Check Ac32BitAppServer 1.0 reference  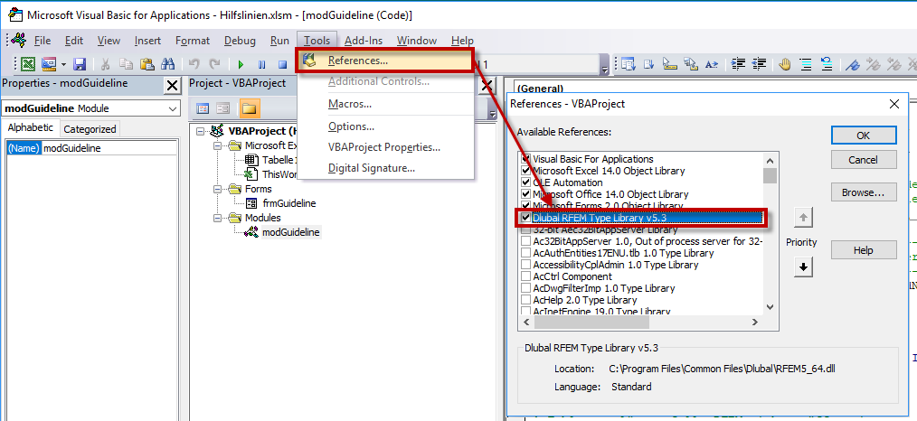tap(526, 241)
